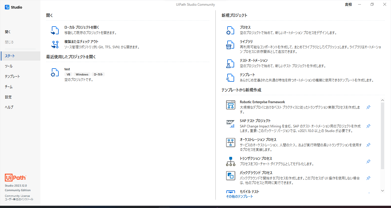Open the ツール sidebar tab
The height and width of the screenshot is (208, 391).
point(20,66)
